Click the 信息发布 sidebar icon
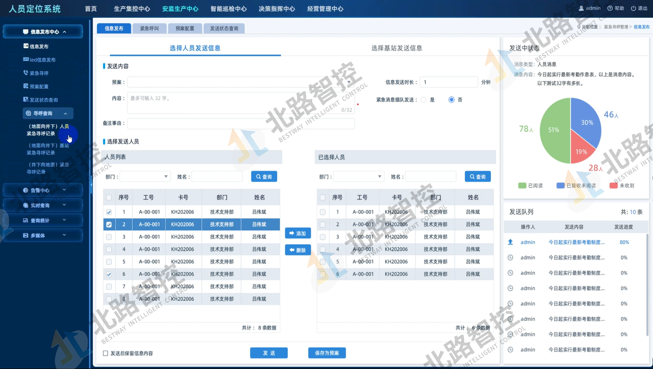 click(x=26, y=46)
